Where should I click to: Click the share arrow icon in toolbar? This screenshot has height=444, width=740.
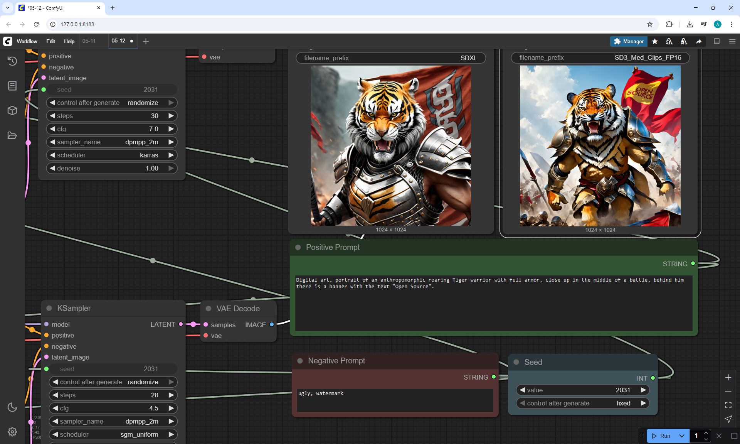click(x=699, y=41)
